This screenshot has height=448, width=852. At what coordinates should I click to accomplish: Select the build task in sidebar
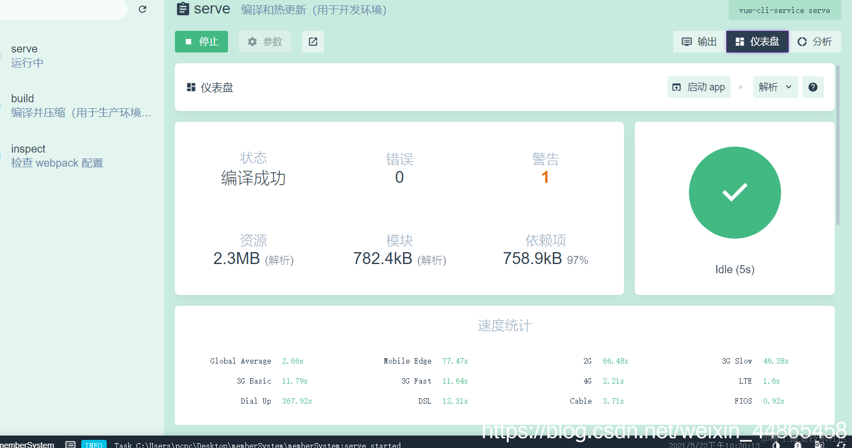(x=81, y=106)
